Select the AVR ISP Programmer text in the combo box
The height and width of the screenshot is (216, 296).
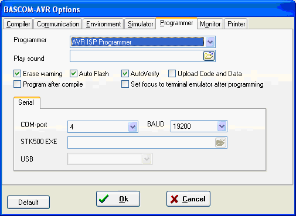pyautogui.click(x=101, y=42)
